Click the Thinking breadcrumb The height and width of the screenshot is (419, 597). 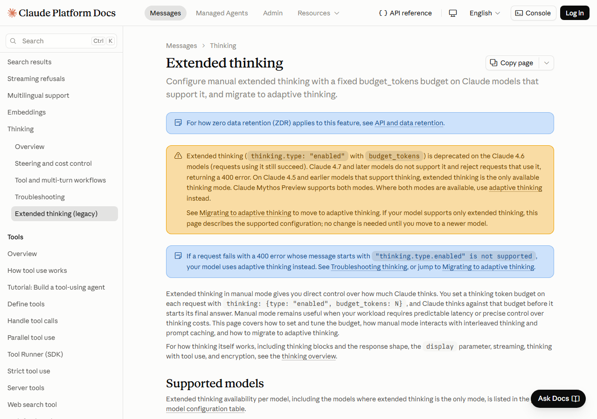click(223, 46)
